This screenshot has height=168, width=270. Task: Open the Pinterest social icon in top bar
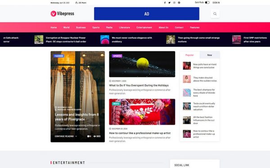[x=179, y=3]
